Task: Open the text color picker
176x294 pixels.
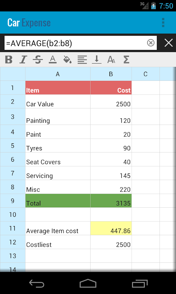Action: click(x=53, y=60)
